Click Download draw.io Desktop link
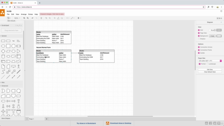This screenshot has width=224, height=126. pyautogui.click(x=119, y=123)
